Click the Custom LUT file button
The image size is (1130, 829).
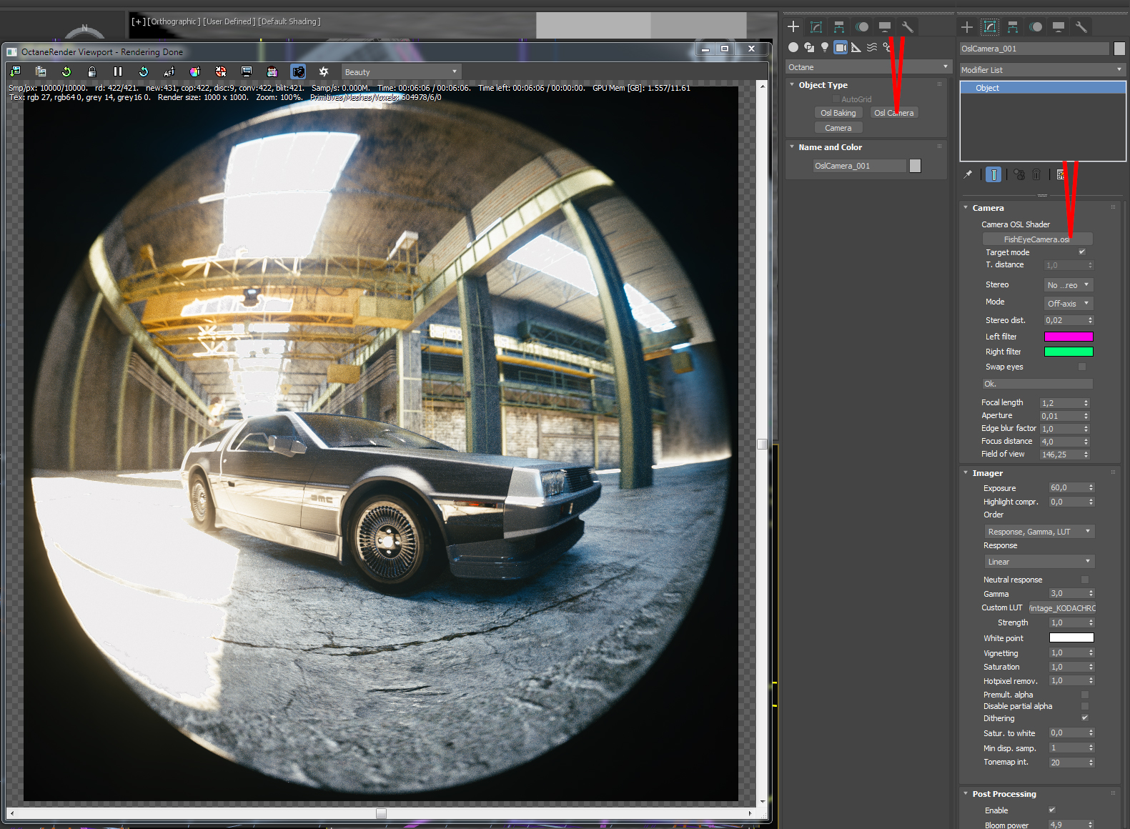click(x=1061, y=608)
